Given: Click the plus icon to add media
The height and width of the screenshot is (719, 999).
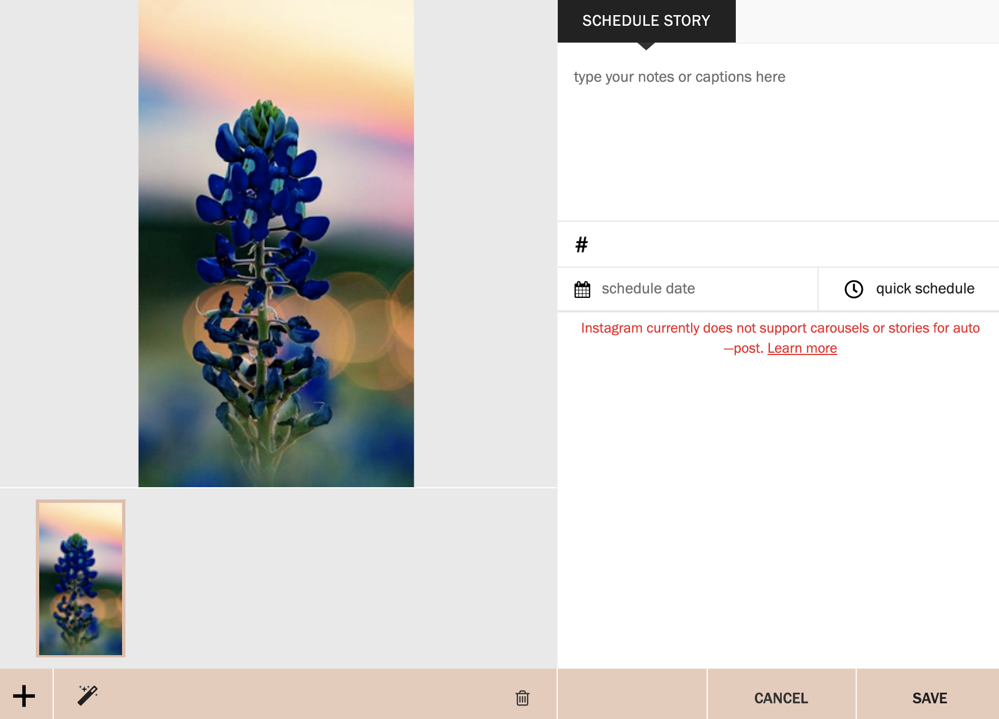Looking at the screenshot, I should tap(24, 696).
